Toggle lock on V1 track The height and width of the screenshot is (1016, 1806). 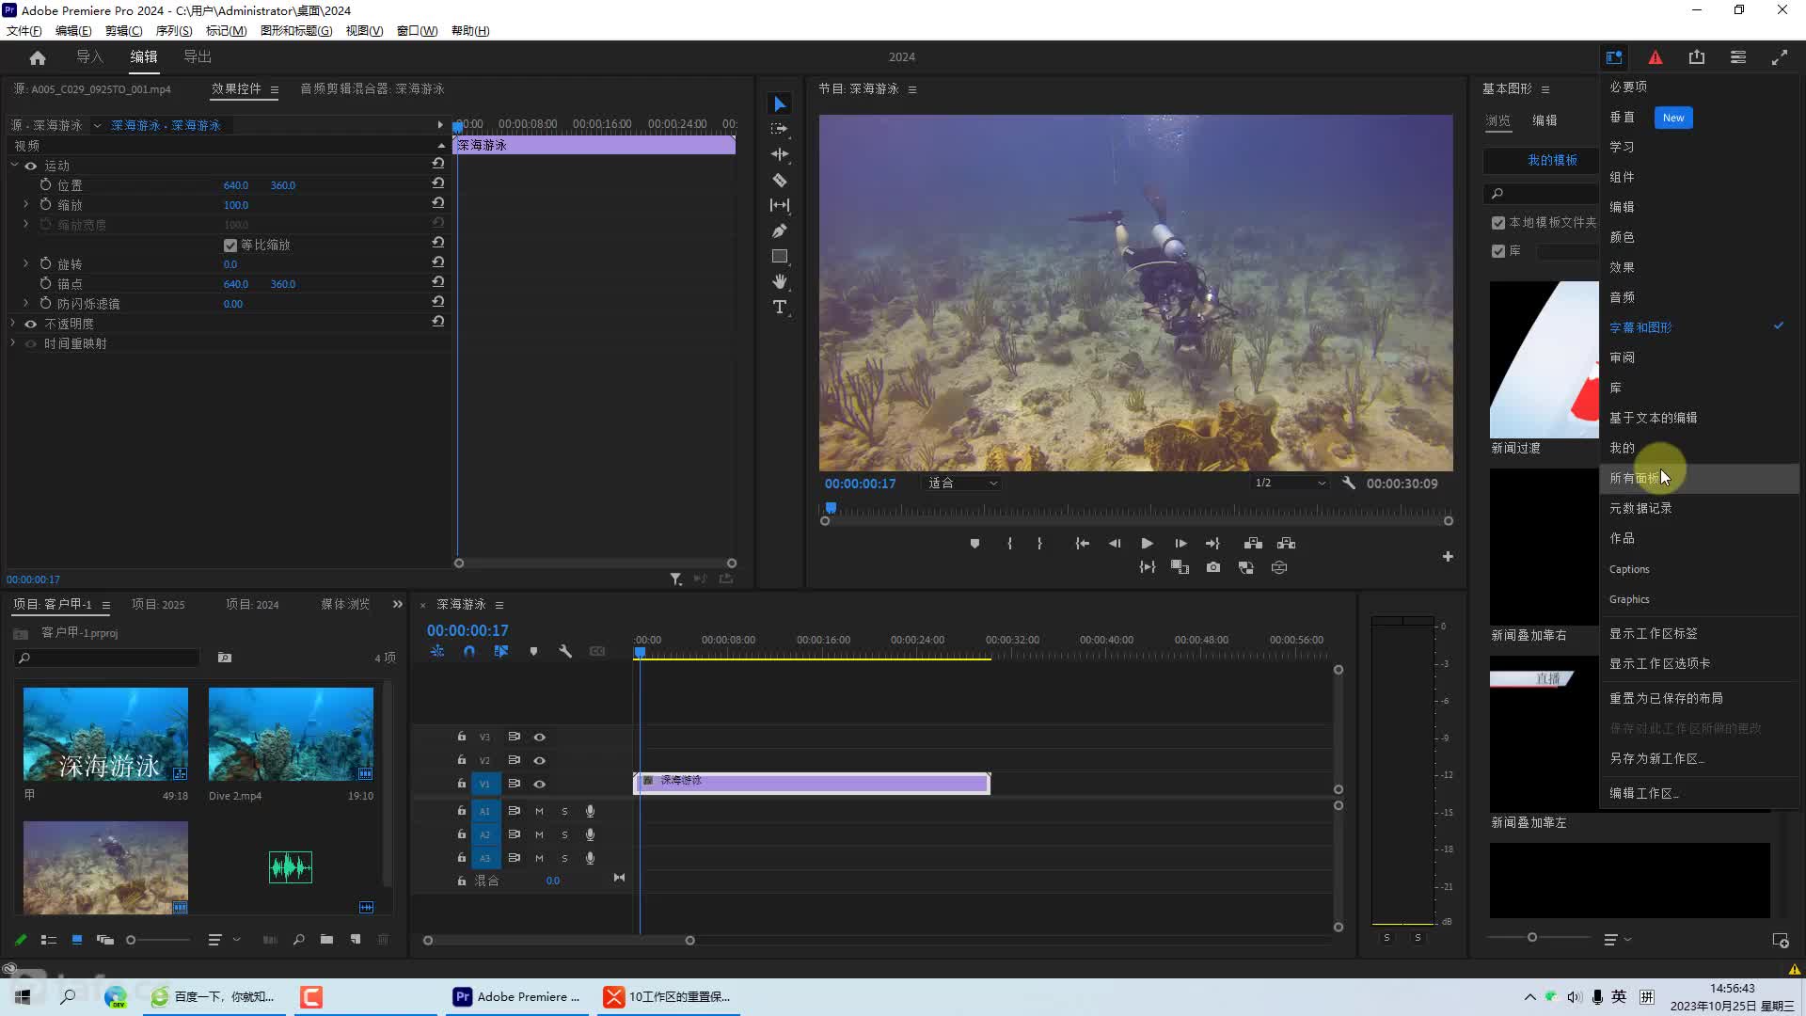[x=461, y=784]
